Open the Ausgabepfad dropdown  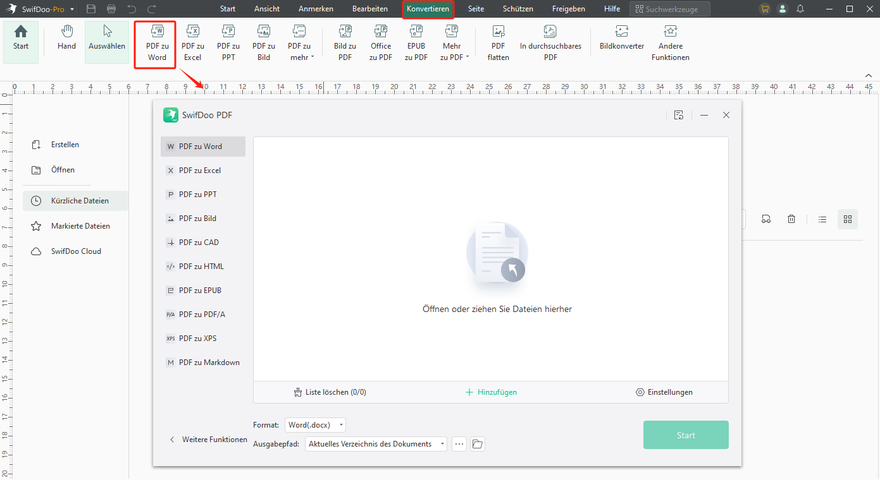(376, 444)
